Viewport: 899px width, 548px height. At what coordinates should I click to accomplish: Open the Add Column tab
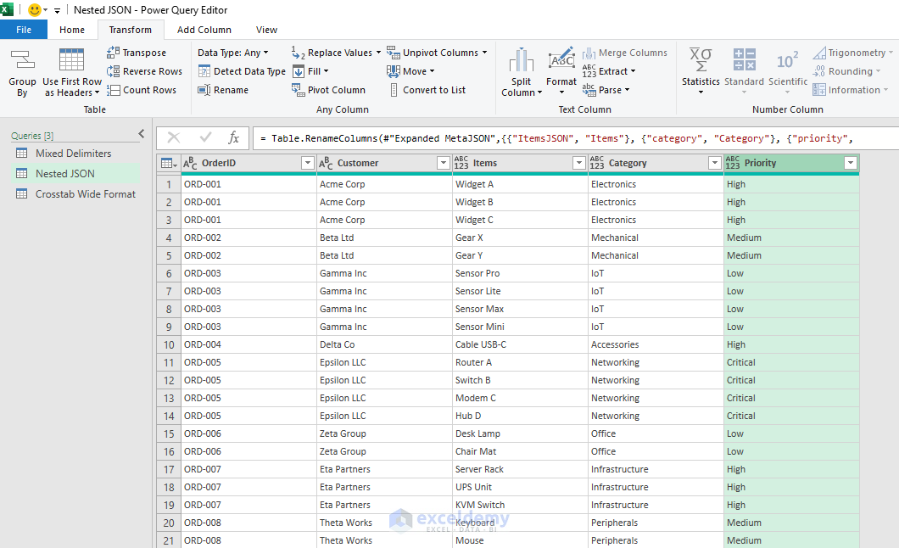click(x=204, y=30)
